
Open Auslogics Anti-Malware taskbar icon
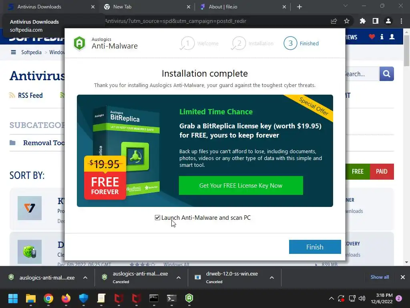189,298
